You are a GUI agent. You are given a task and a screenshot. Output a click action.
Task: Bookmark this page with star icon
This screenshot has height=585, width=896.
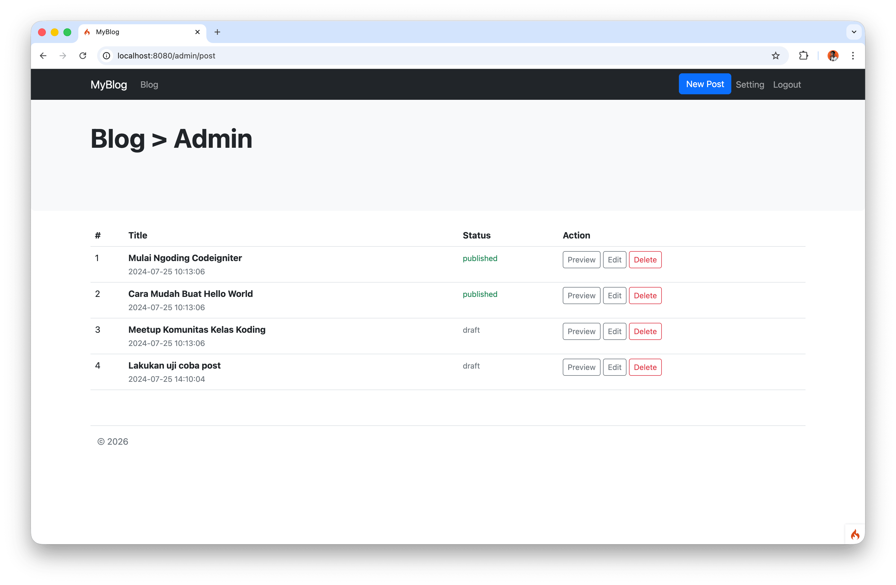(x=775, y=56)
